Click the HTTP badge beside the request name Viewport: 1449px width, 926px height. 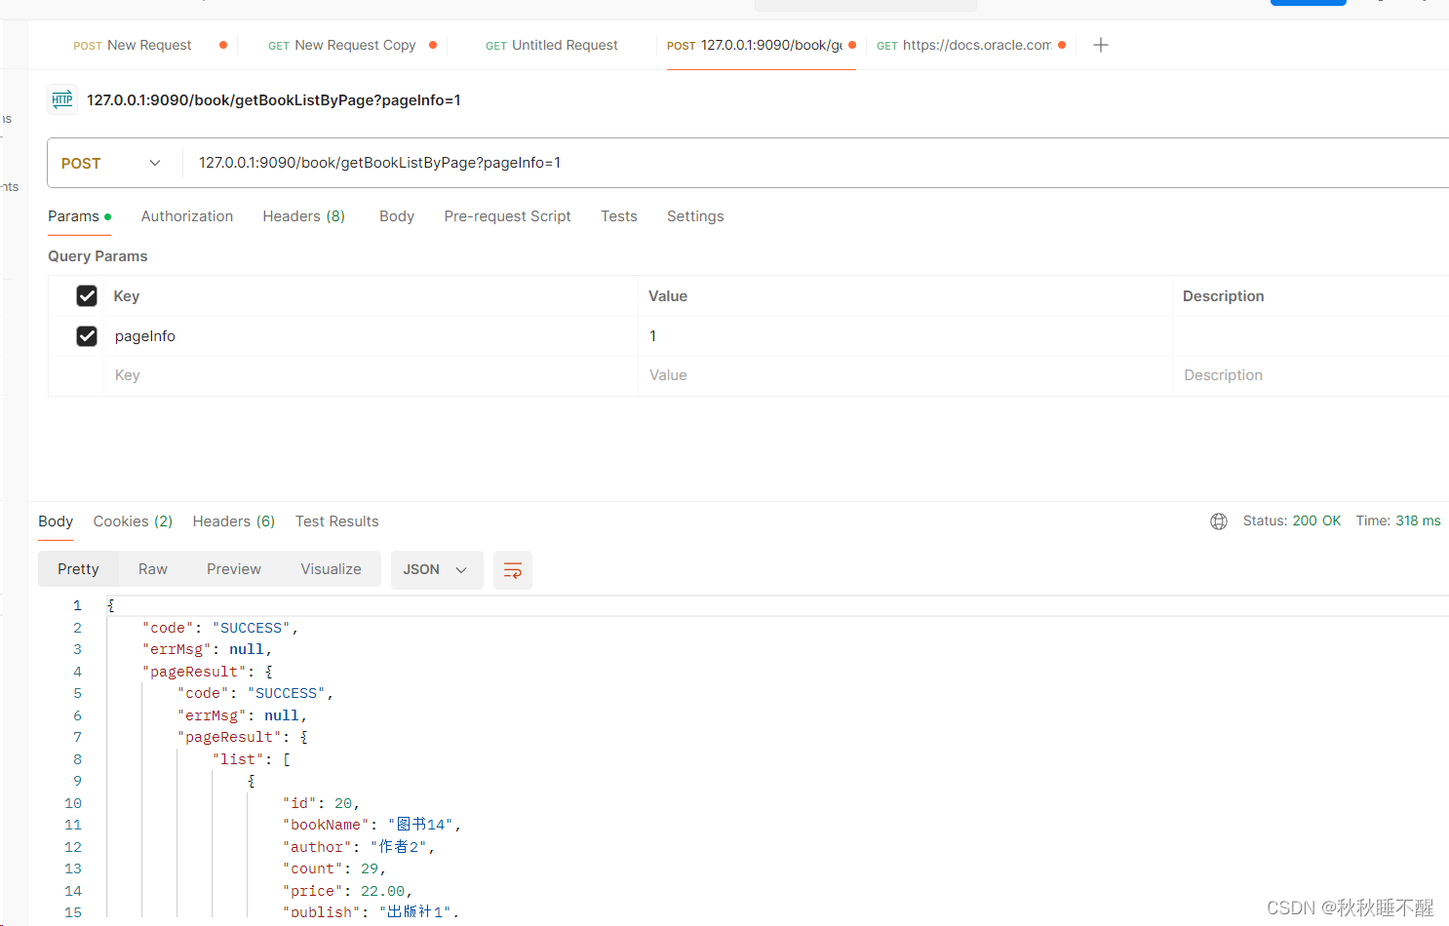click(61, 99)
